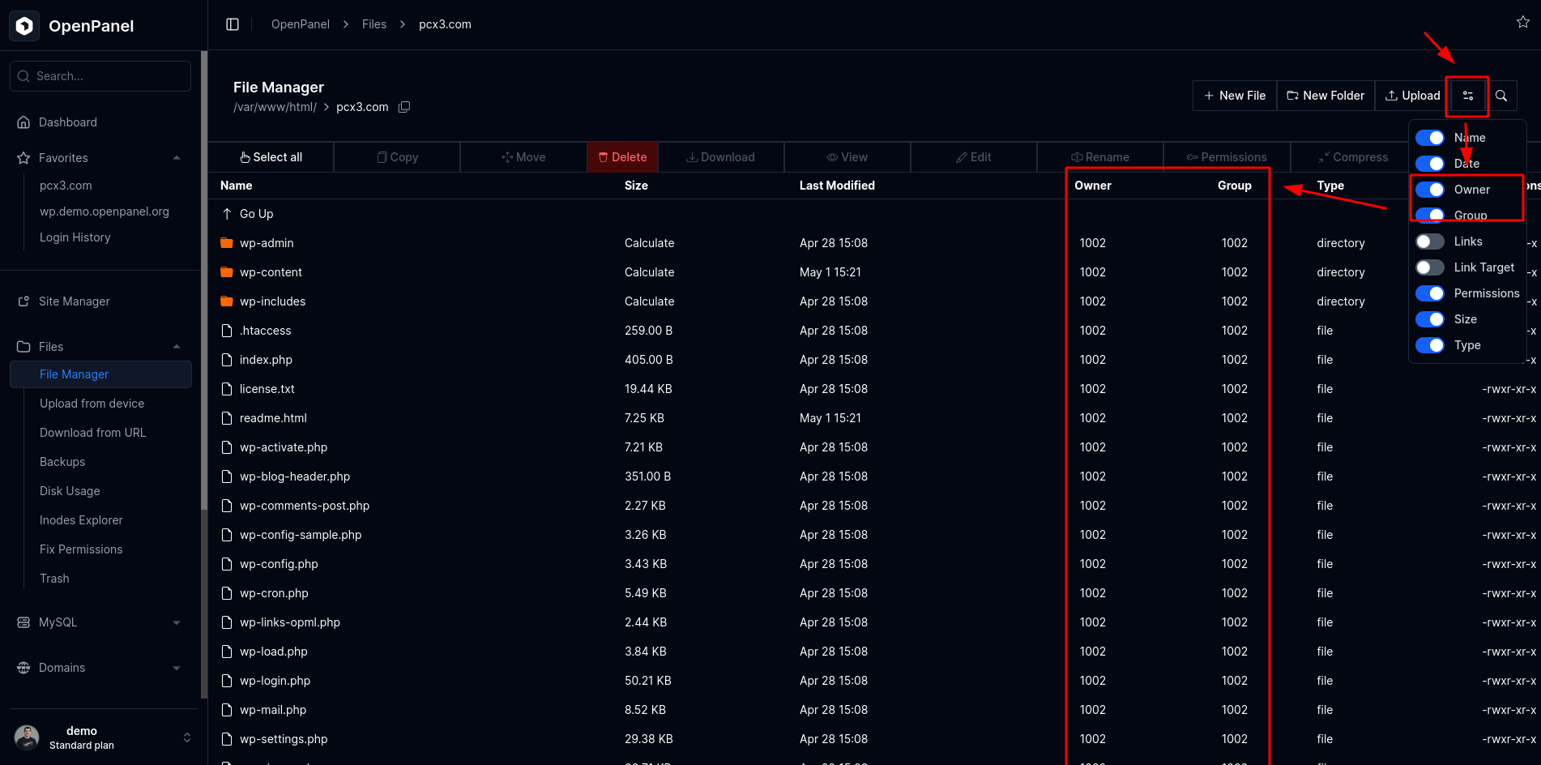
Task: Click Calculate size for wp-content
Action: coord(649,272)
